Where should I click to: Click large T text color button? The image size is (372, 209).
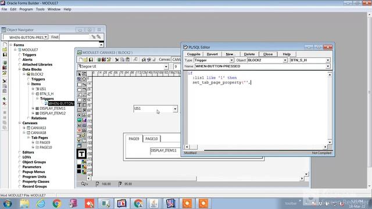pos(81,154)
